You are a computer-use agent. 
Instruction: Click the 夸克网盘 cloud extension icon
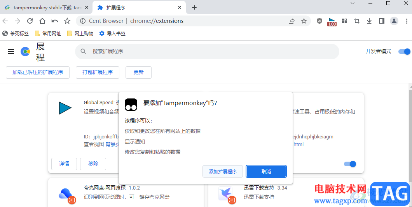pyautogui.click(x=67, y=196)
